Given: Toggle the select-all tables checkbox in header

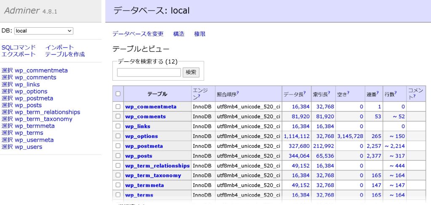Looking at the screenshot, I should 118,94.
